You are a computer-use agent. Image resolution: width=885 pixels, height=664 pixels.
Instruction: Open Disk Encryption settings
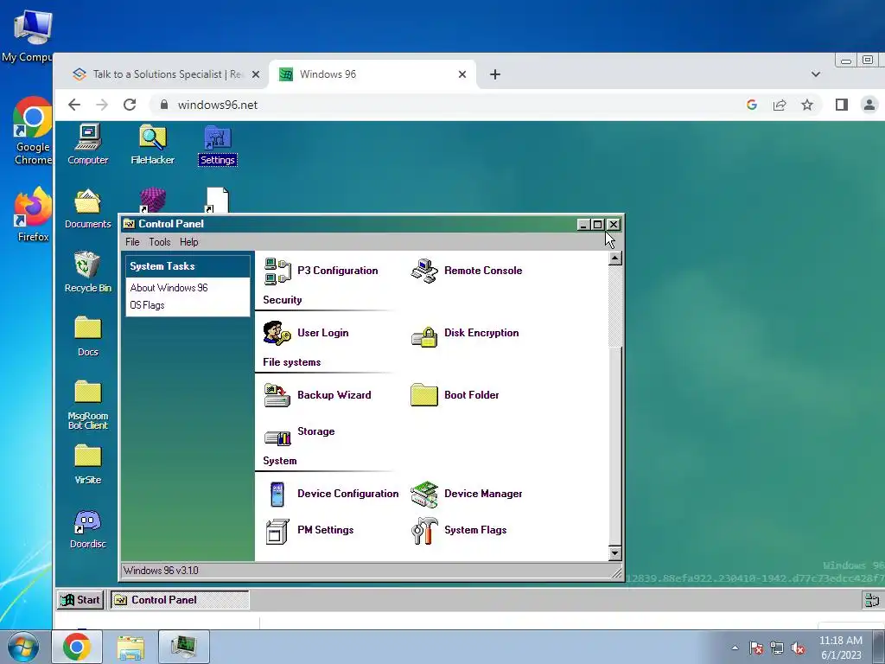point(464,333)
